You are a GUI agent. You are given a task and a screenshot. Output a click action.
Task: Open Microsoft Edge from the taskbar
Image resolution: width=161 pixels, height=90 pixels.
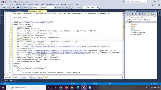click(78, 88)
